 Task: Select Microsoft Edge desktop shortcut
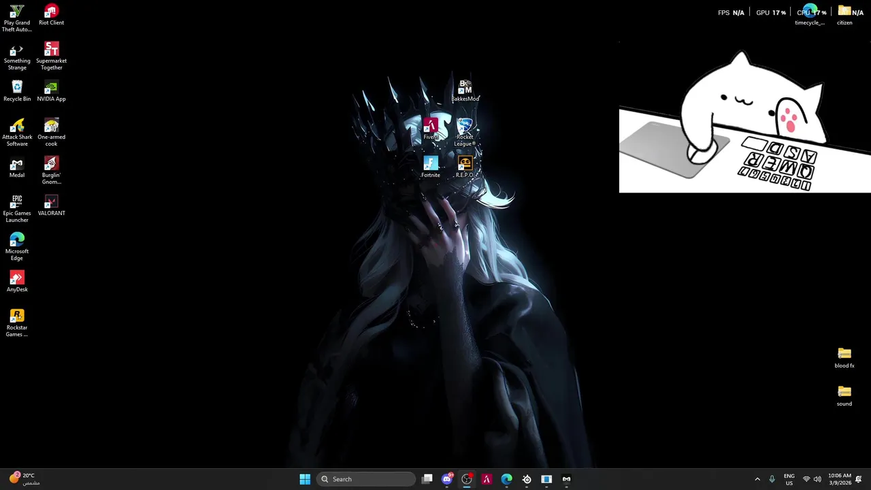pos(17,247)
